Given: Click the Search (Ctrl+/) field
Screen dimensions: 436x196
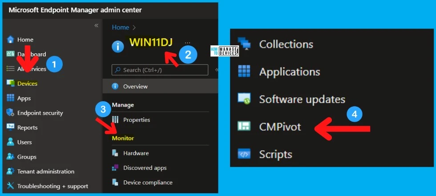Looking at the screenshot, I should [x=160, y=70].
